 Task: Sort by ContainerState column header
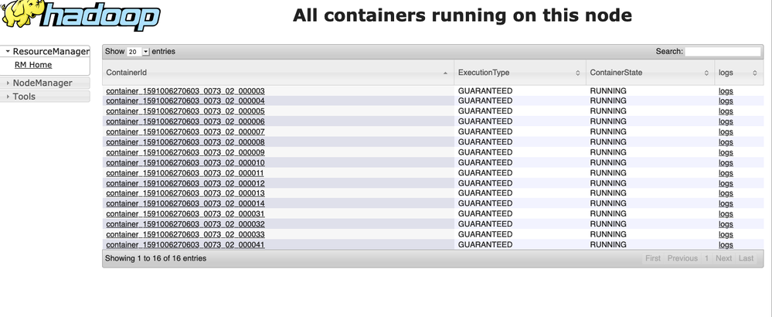click(x=650, y=73)
